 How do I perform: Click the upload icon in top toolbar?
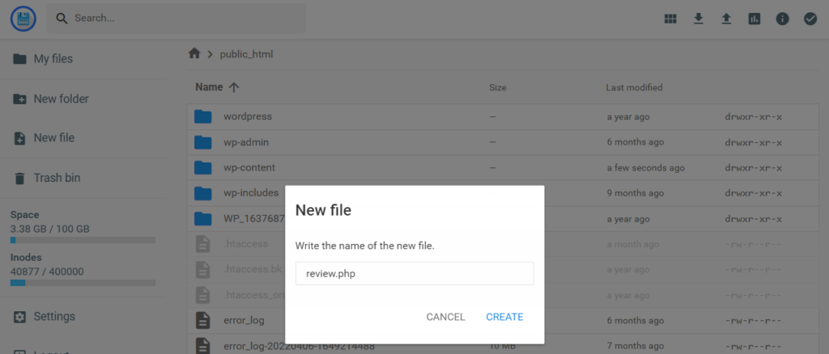coord(726,19)
